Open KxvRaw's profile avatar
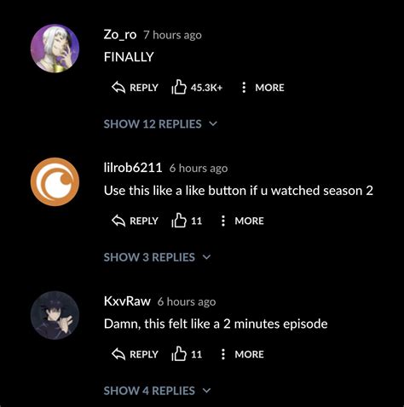 [x=55, y=315]
